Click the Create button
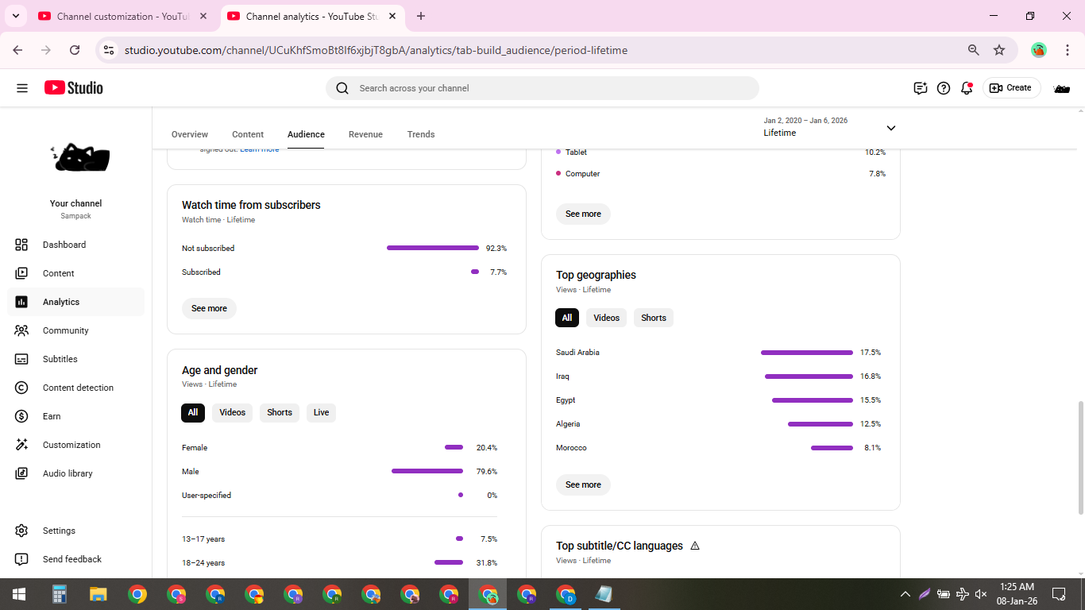 (1011, 88)
